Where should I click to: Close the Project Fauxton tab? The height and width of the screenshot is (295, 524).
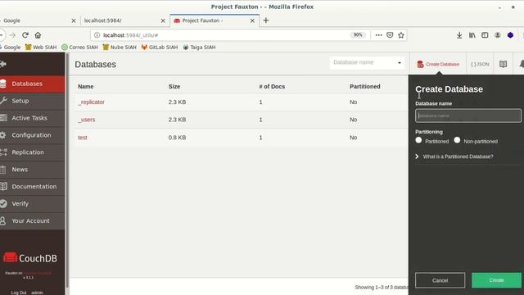(252, 20)
